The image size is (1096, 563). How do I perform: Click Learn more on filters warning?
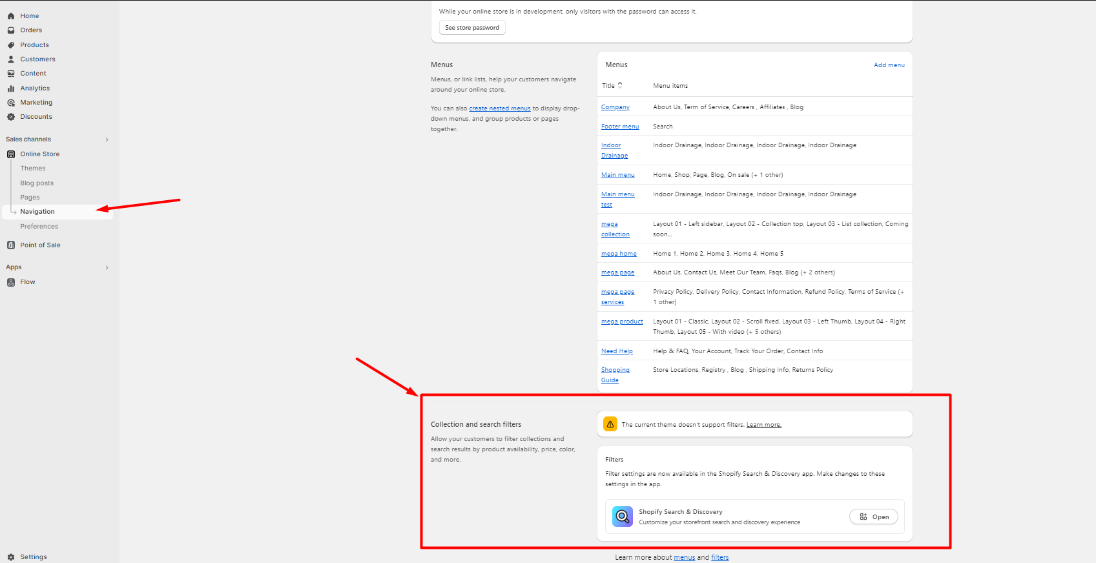tap(764, 425)
